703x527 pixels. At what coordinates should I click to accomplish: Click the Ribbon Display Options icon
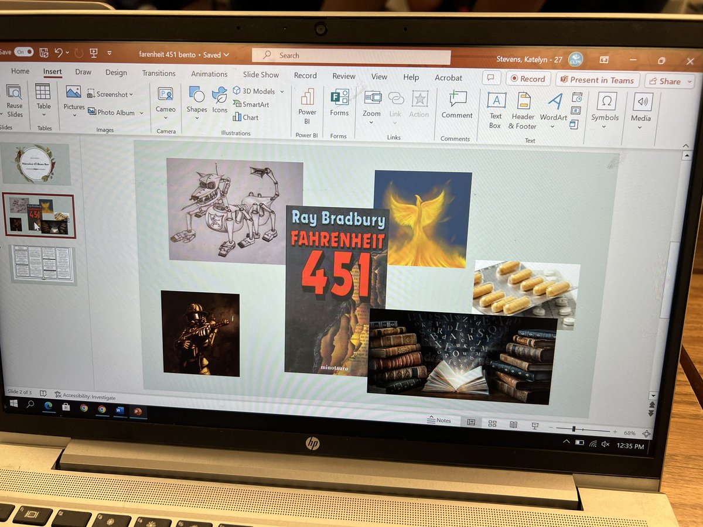coord(603,60)
